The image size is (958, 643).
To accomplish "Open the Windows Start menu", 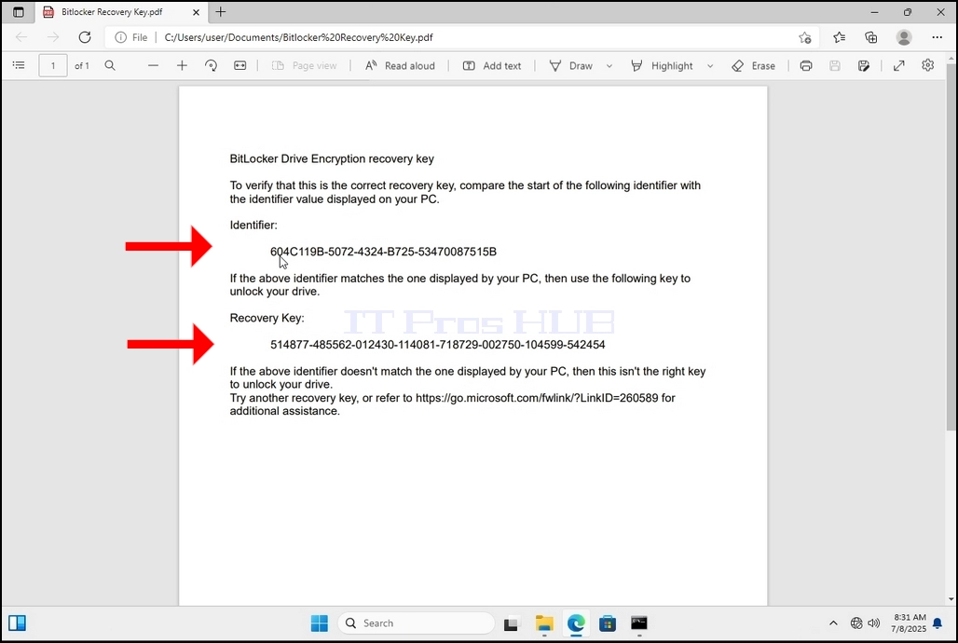I will pyautogui.click(x=320, y=623).
